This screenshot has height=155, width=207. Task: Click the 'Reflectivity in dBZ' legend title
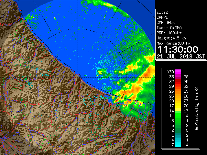197,108
